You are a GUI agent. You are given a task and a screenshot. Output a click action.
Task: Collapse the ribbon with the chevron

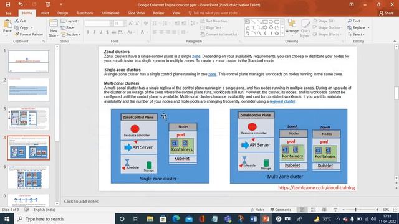395,41
